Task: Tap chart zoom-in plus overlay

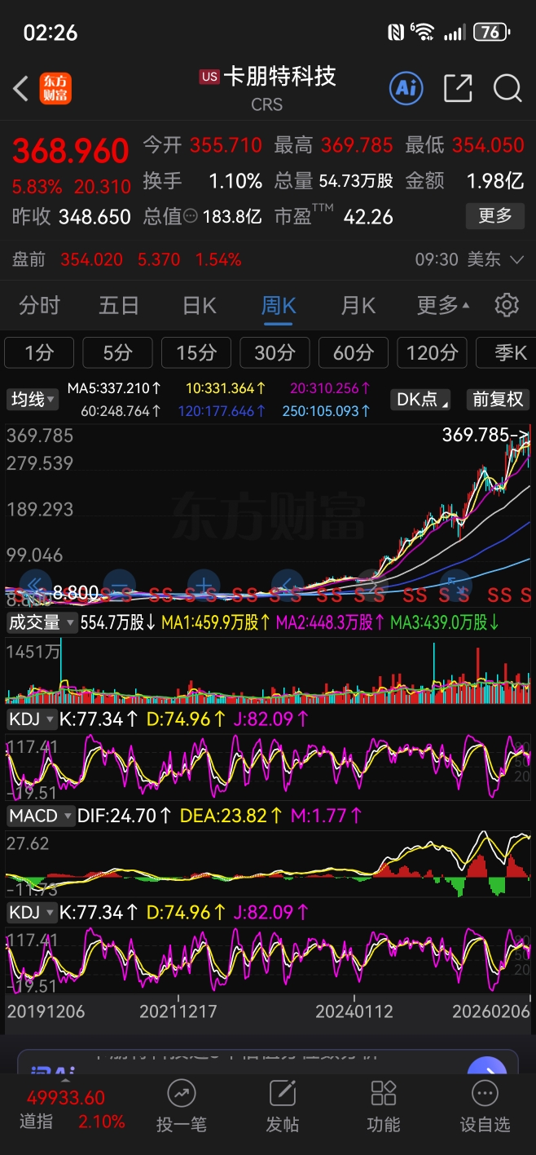Action: [x=204, y=584]
